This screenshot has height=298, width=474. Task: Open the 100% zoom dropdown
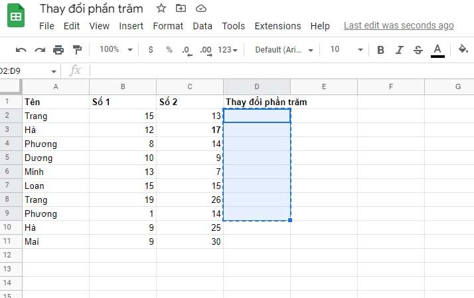pos(116,49)
